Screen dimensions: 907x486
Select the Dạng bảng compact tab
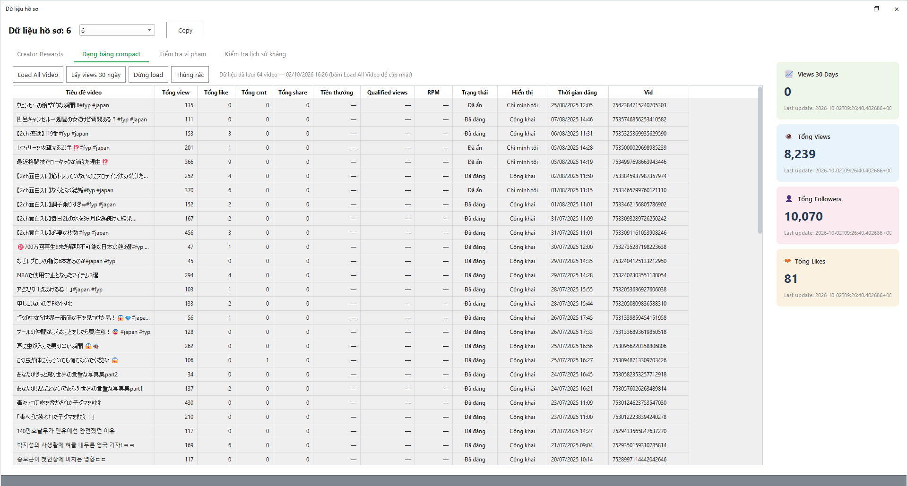[111, 54]
